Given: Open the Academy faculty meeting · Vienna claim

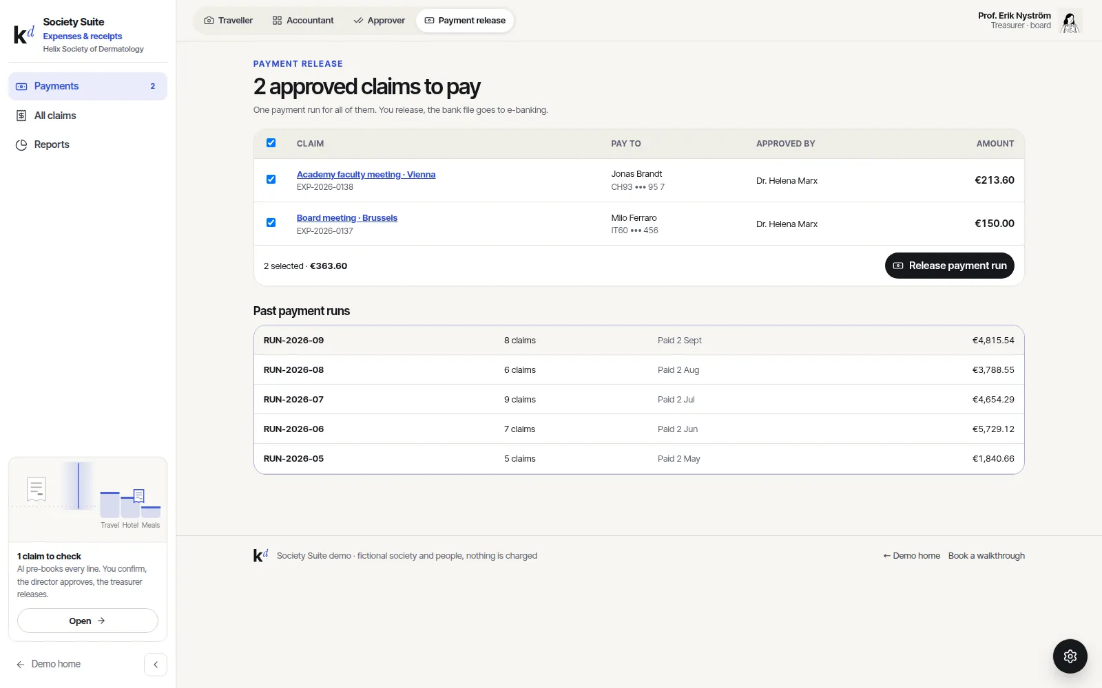Looking at the screenshot, I should [366, 175].
